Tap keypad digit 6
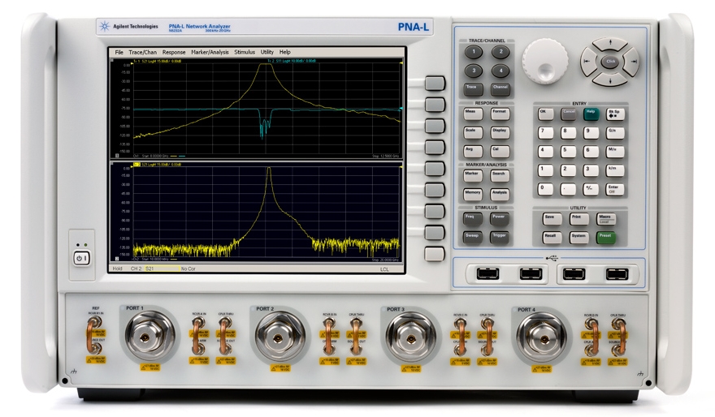 point(591,152)
